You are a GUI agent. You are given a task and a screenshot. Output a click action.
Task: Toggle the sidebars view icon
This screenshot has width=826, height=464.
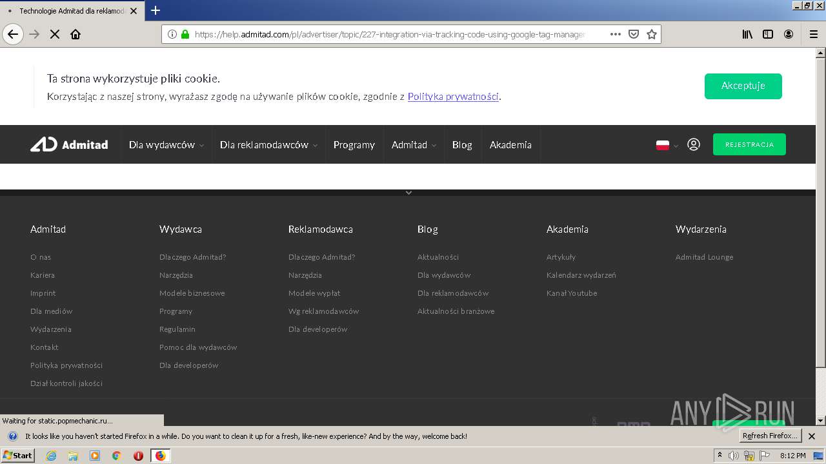(768, 34)
